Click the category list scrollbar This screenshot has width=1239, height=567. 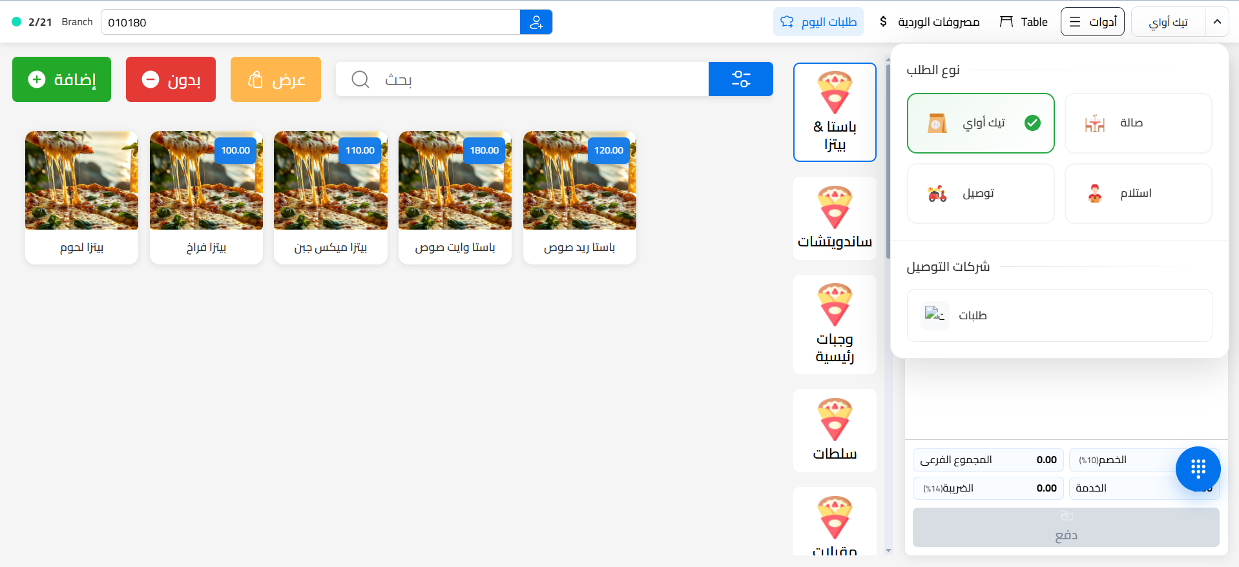pyautogui.click(x=888, y=161)
